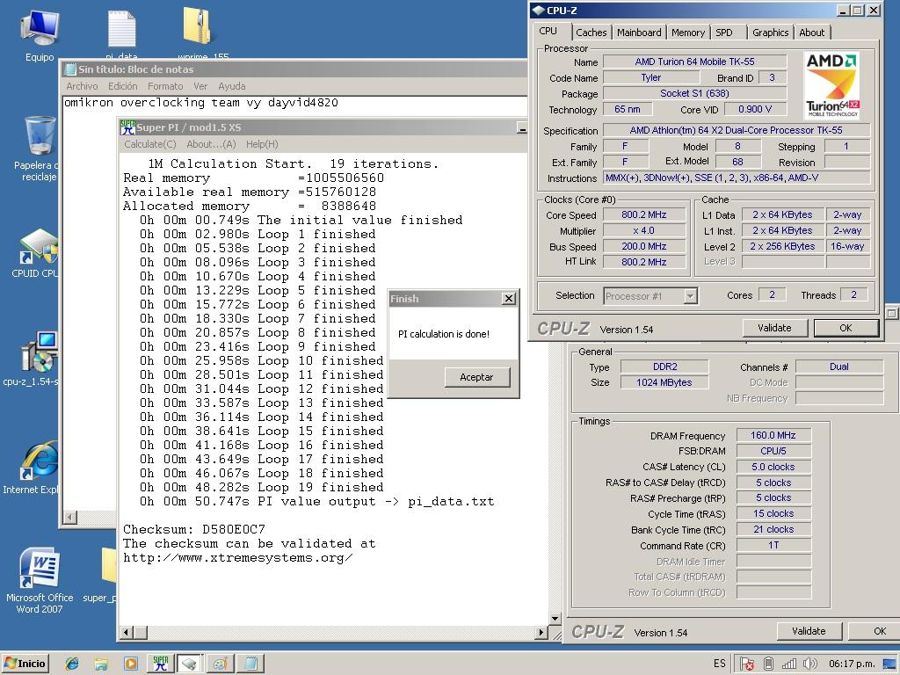The image size is (900, 675).
Task: Open Help(H) menu in Super PI
Action: tap(262, 144)
